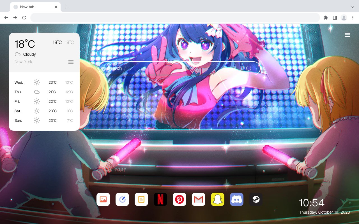Select the New tab tab

[x=35, y=7]
